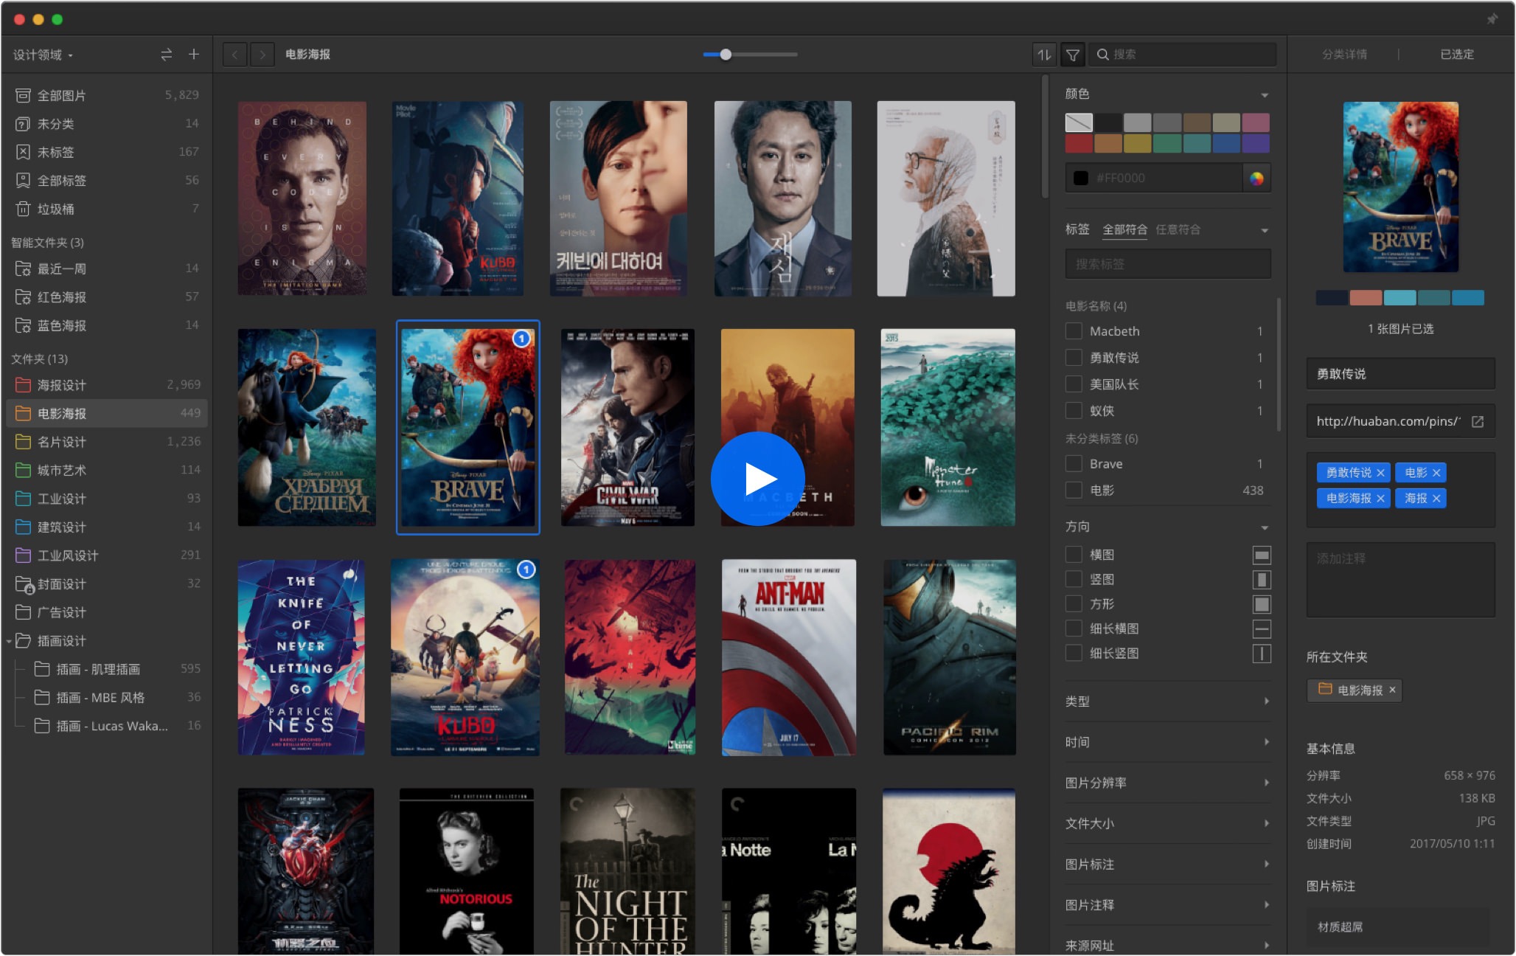Viewport: 1516px width, 956px height.
Task: Open the source URL external link icon
Action: (1478, 421)
